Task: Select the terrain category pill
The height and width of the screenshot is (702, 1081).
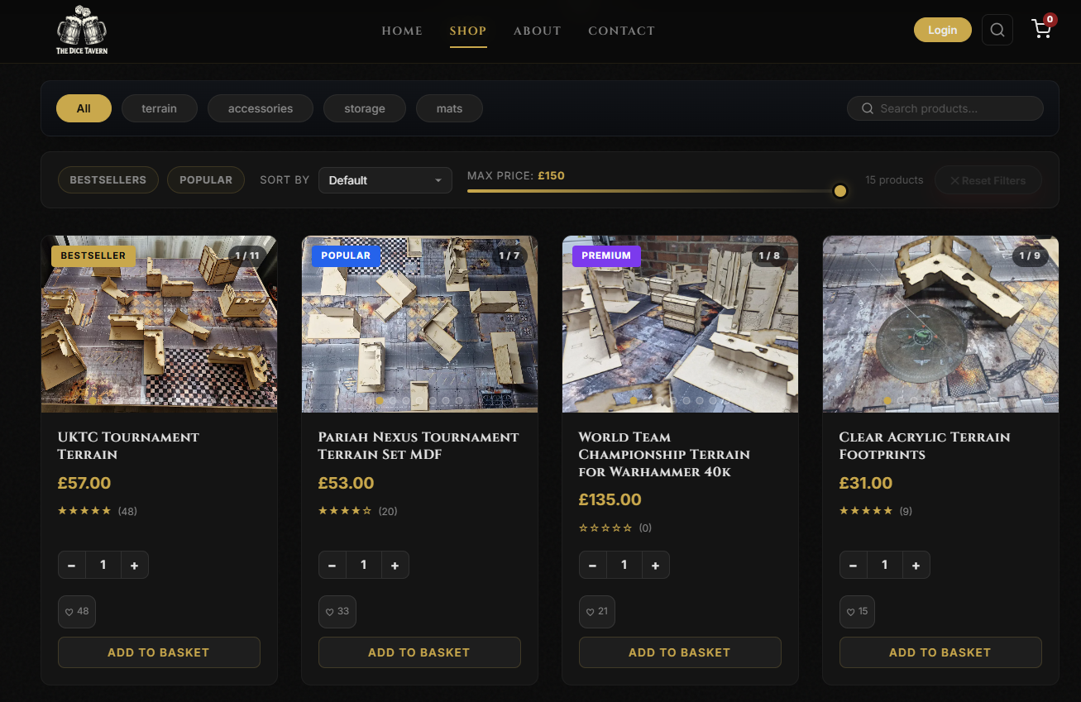Action: pyautogui.click(x=159, y=108)
